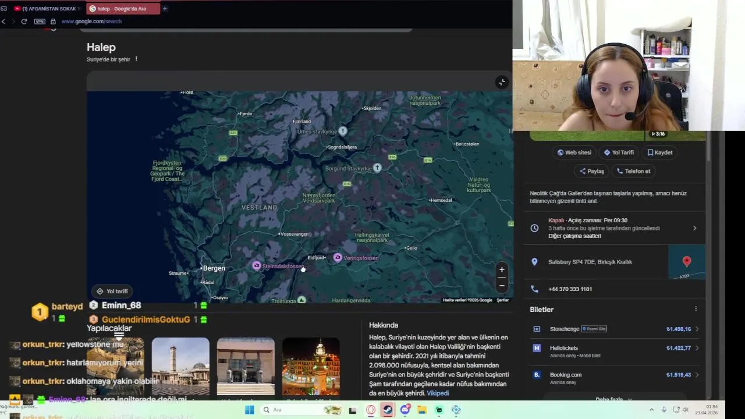This screenshot has width=745, height=419.
Task: Open the VPN badge in address bar
Action: pyautogui.click(x=40, y=22)
